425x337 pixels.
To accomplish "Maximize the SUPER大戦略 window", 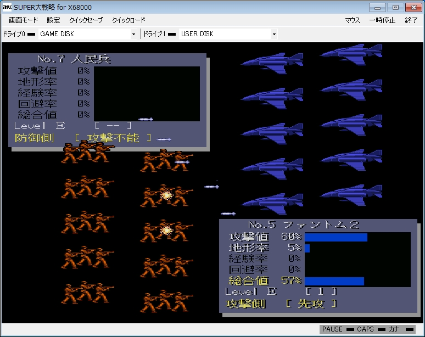I will pyautogui.click(x=395, y=8).
